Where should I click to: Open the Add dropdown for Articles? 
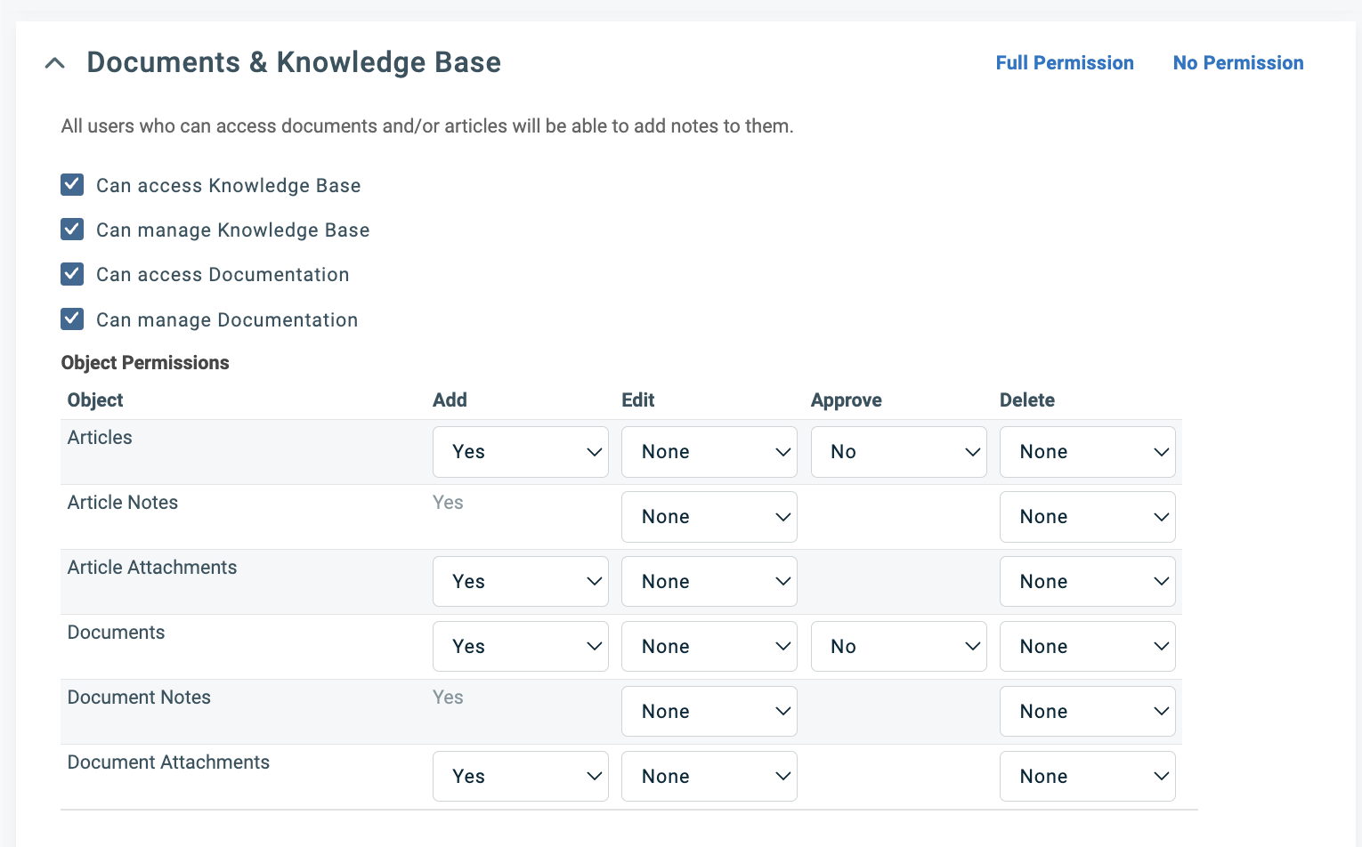click(520, 451)
